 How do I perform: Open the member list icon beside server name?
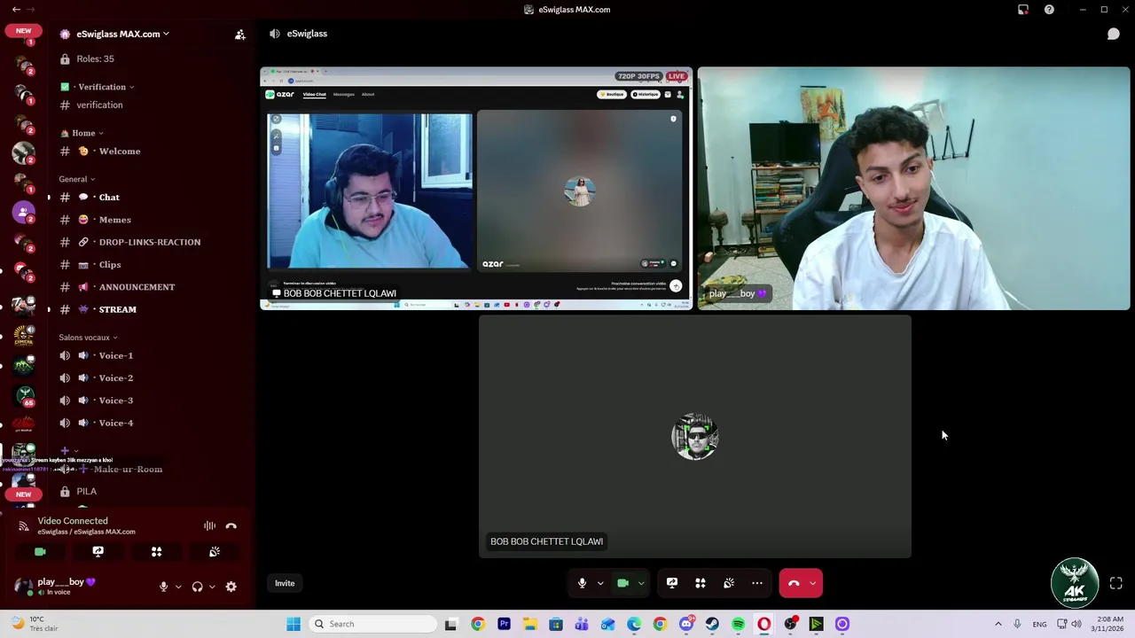(x=239, y=35)
